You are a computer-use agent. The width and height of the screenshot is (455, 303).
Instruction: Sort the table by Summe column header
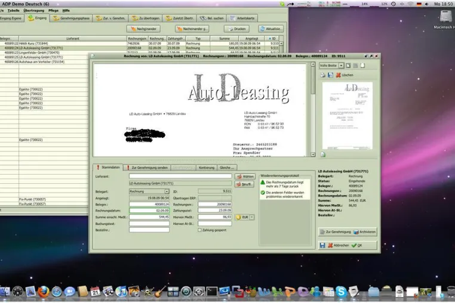click(225, 39)
